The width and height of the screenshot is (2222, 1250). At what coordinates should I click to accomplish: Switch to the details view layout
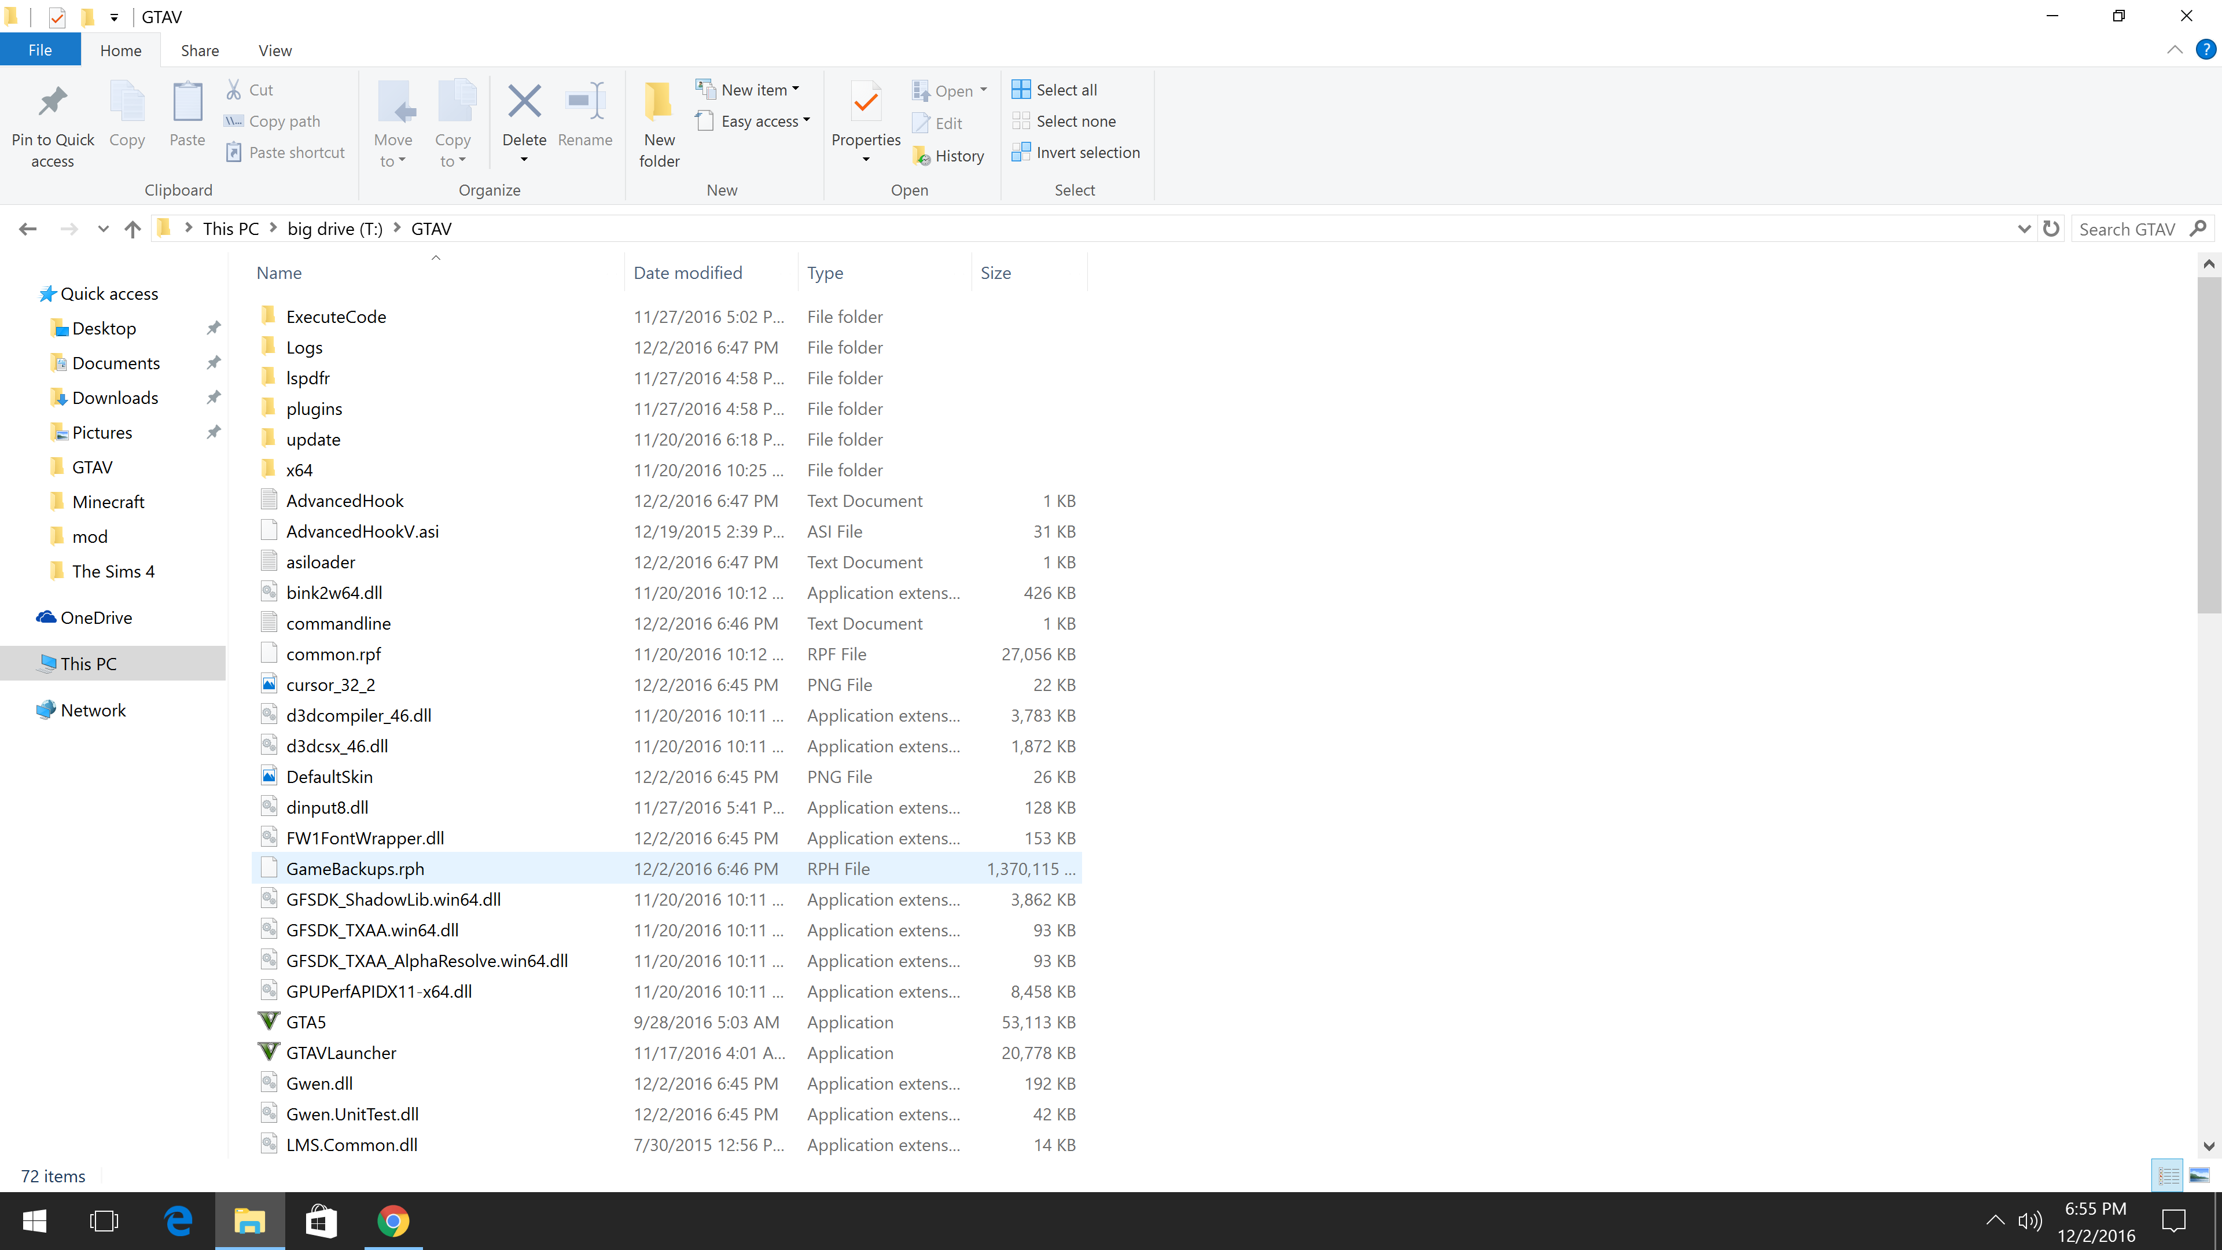point(2168,1175)
